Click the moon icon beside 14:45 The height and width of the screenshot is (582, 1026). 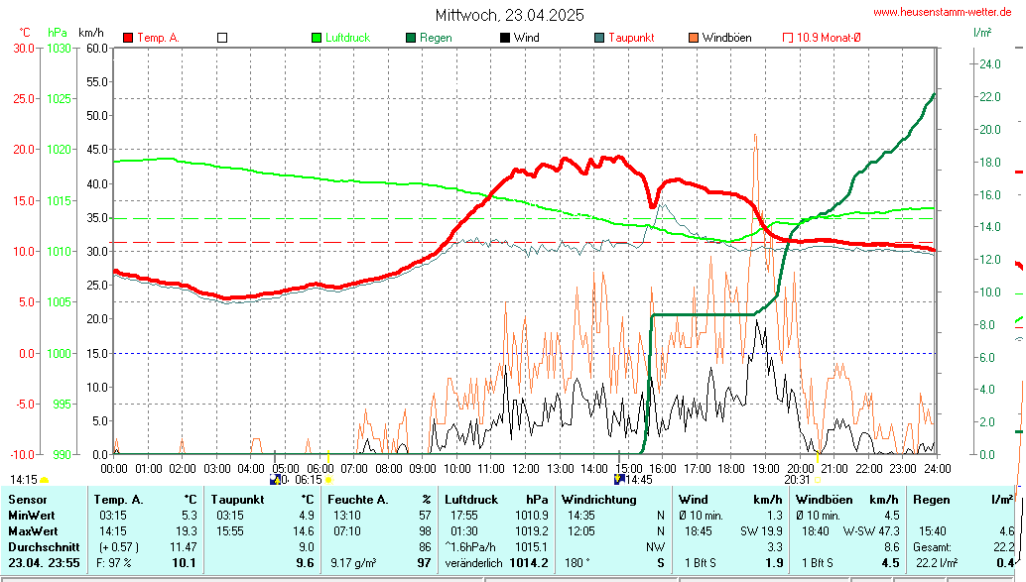click(x=619, y=480)
